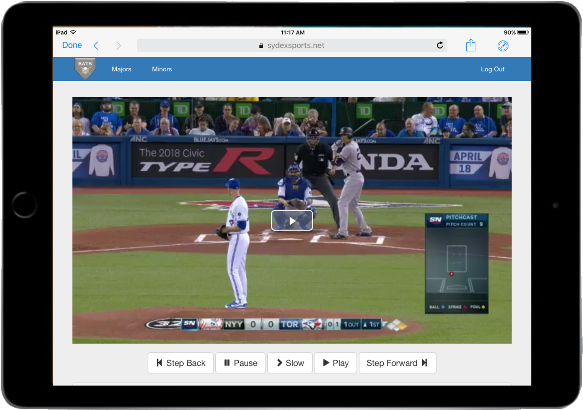
Task: Tap the battery indicator in status bar
Action: tap(523, 32)
